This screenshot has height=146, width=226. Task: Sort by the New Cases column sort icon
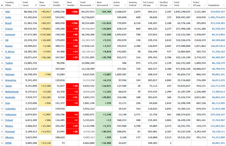pos(50,5)
